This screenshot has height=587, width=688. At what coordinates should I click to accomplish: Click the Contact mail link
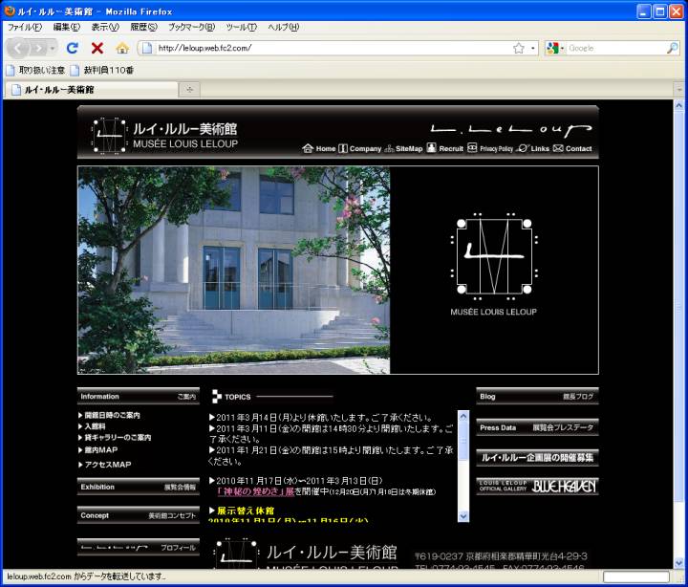[x=572, y=149]
